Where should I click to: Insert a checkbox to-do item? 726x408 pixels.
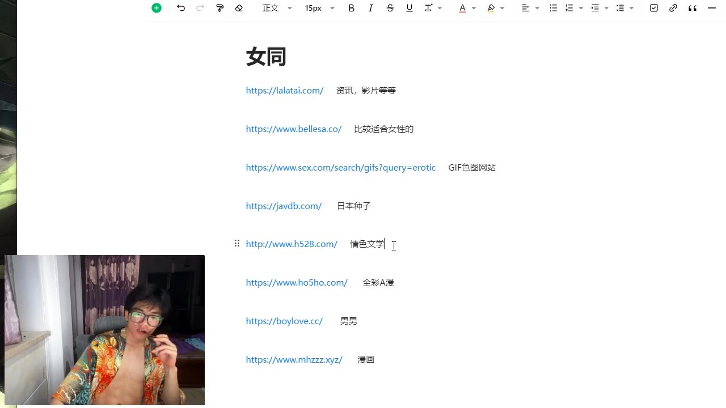(654, 8)
